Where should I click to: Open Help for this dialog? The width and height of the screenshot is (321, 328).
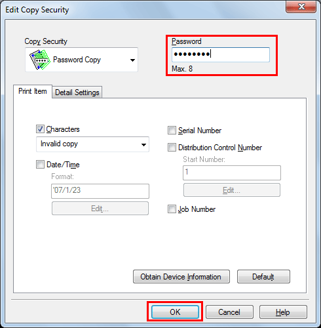coord(283,312)
